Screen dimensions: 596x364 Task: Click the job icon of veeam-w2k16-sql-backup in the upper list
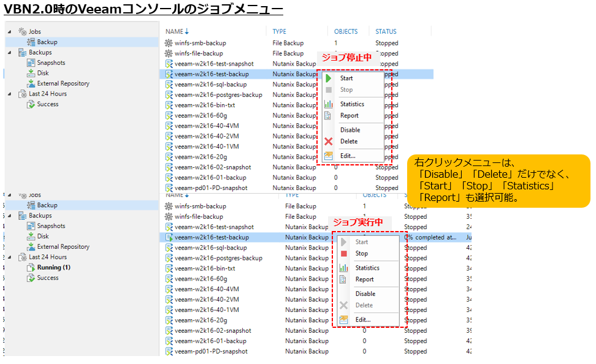click(169, 85)
